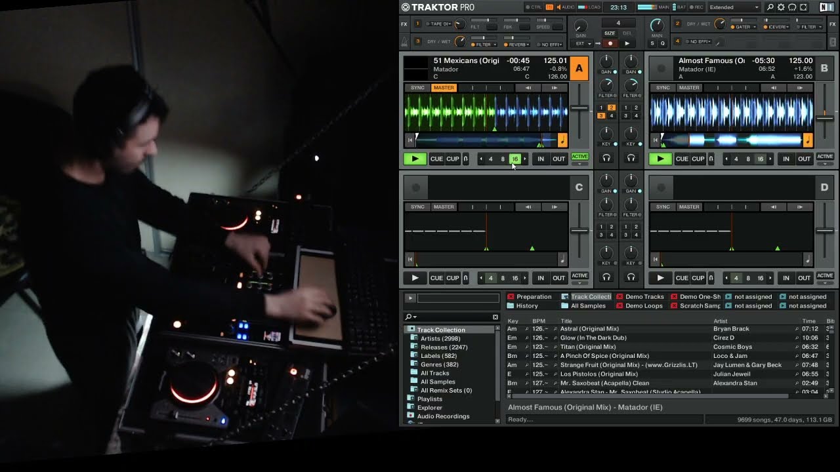This screenshot has height=472, width=840.
Task: Select All Samples favorite folder
Action: click(588, 306)
